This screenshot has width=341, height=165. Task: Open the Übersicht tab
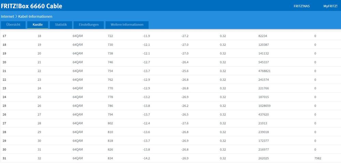13,25
